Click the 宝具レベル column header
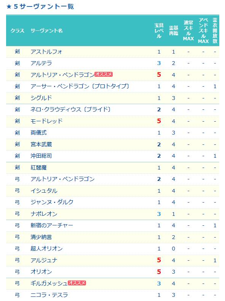The height and width of the screenshot is (301, 225). tap(159, 30)
